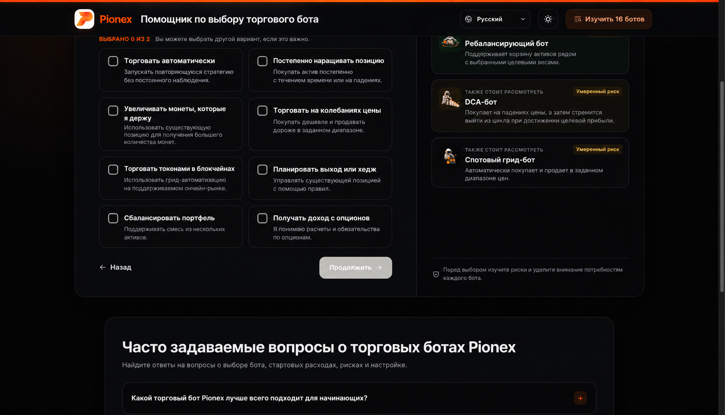Check Торговать токенами в блокчейнах checkbox
The height and width of the screenshot is (415, 725).
pos(113,170)
